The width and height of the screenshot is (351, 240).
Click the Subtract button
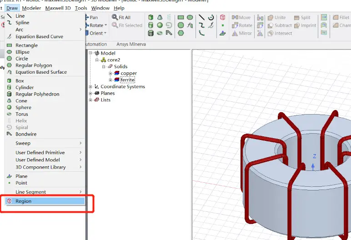(x=280, y=25)
